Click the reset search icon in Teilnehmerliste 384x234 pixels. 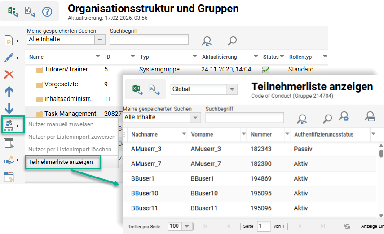pyautogui.click(x=302, y=119)
